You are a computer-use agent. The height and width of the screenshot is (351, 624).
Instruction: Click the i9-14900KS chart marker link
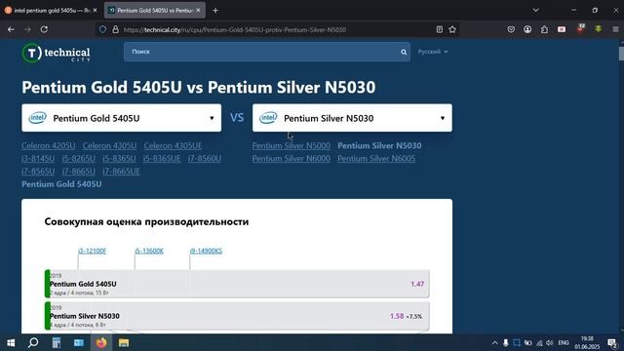pos(206,251)
